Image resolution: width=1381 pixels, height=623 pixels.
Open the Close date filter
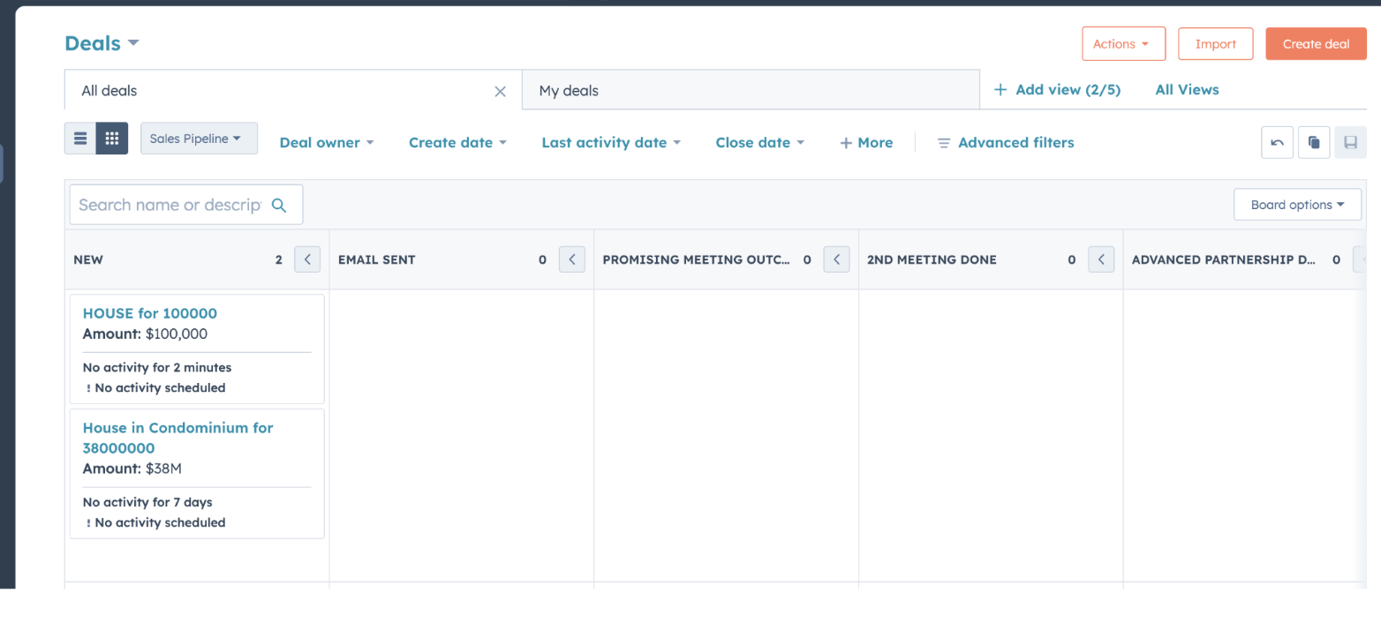coord(760,142)
